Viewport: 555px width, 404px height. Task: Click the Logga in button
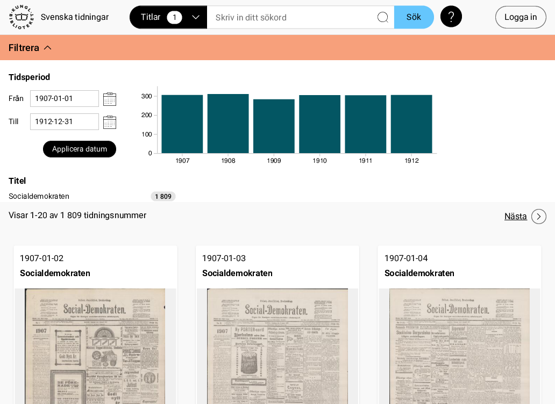coord(521,17)
